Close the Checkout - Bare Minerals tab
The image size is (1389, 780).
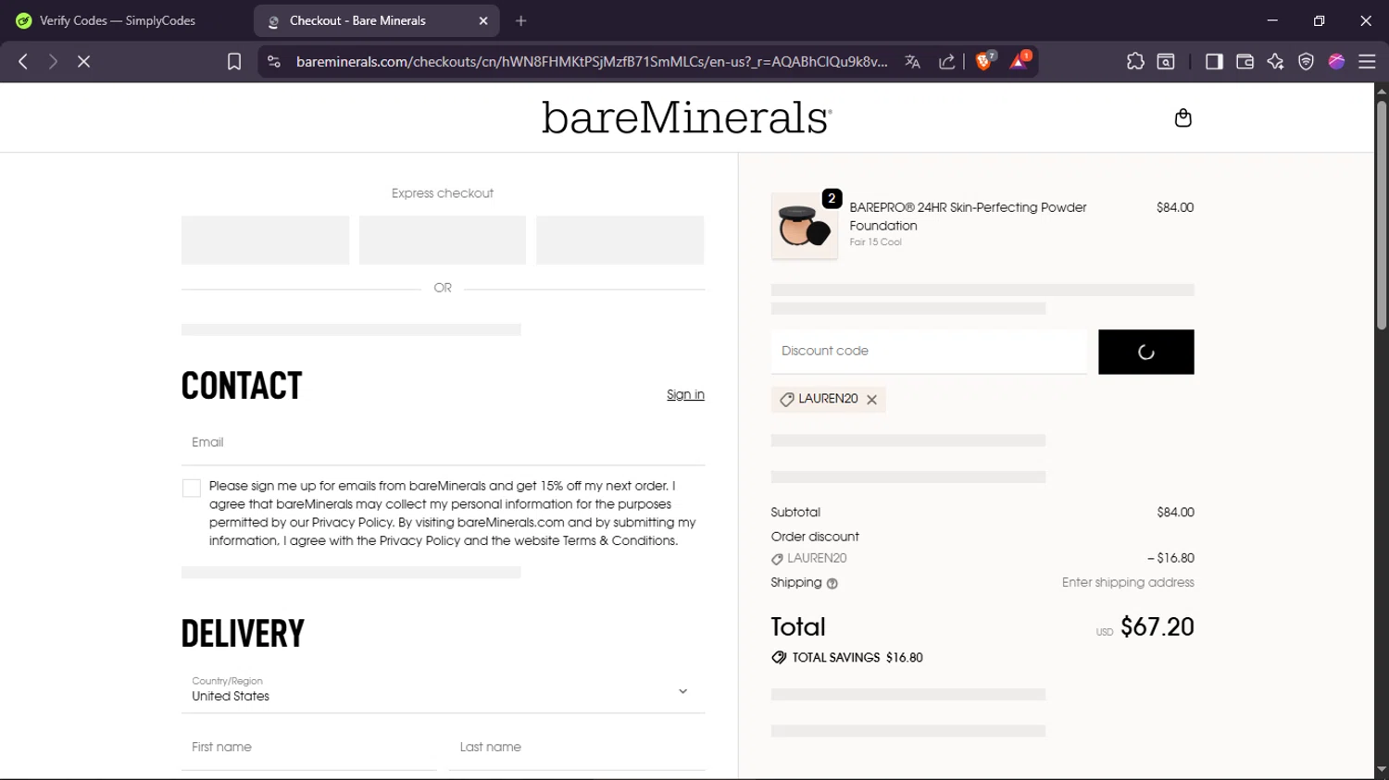click(483, 20)
